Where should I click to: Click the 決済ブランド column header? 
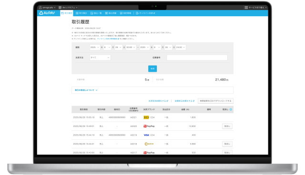click(149, 110)
